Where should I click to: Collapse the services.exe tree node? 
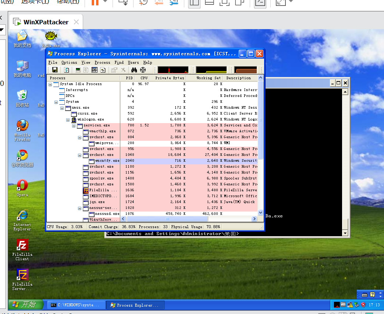[x=74, y=126]
